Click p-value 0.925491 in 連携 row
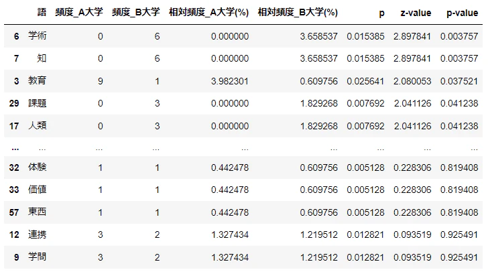 pyautogui.click(x=459, y=235)
